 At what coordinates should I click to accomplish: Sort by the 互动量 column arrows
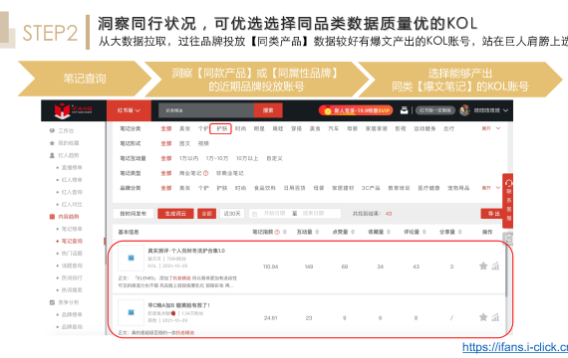point(317,232)
